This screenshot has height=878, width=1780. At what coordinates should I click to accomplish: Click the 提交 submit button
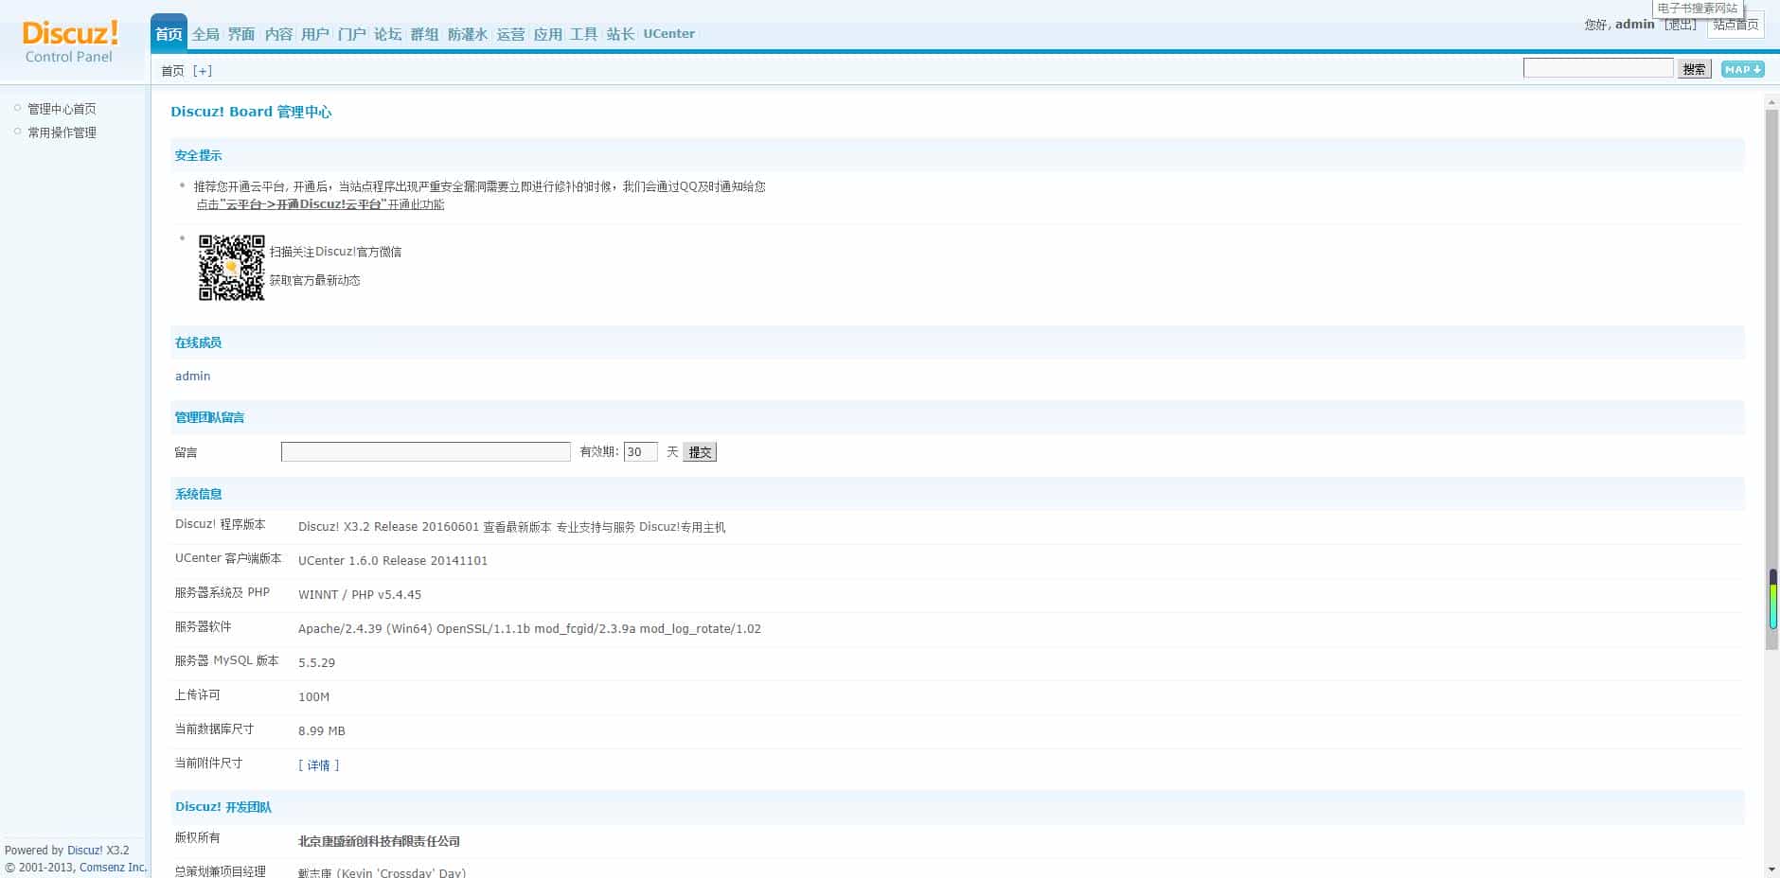click(700, 452)
